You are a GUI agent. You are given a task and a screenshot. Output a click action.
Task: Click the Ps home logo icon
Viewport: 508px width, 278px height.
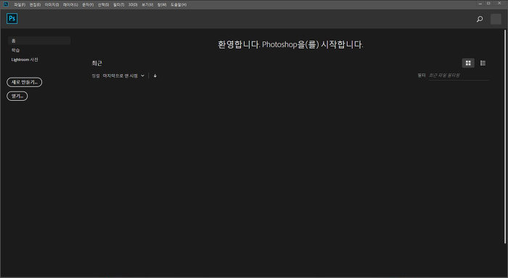pyautogui.click(x=12, y=18)
